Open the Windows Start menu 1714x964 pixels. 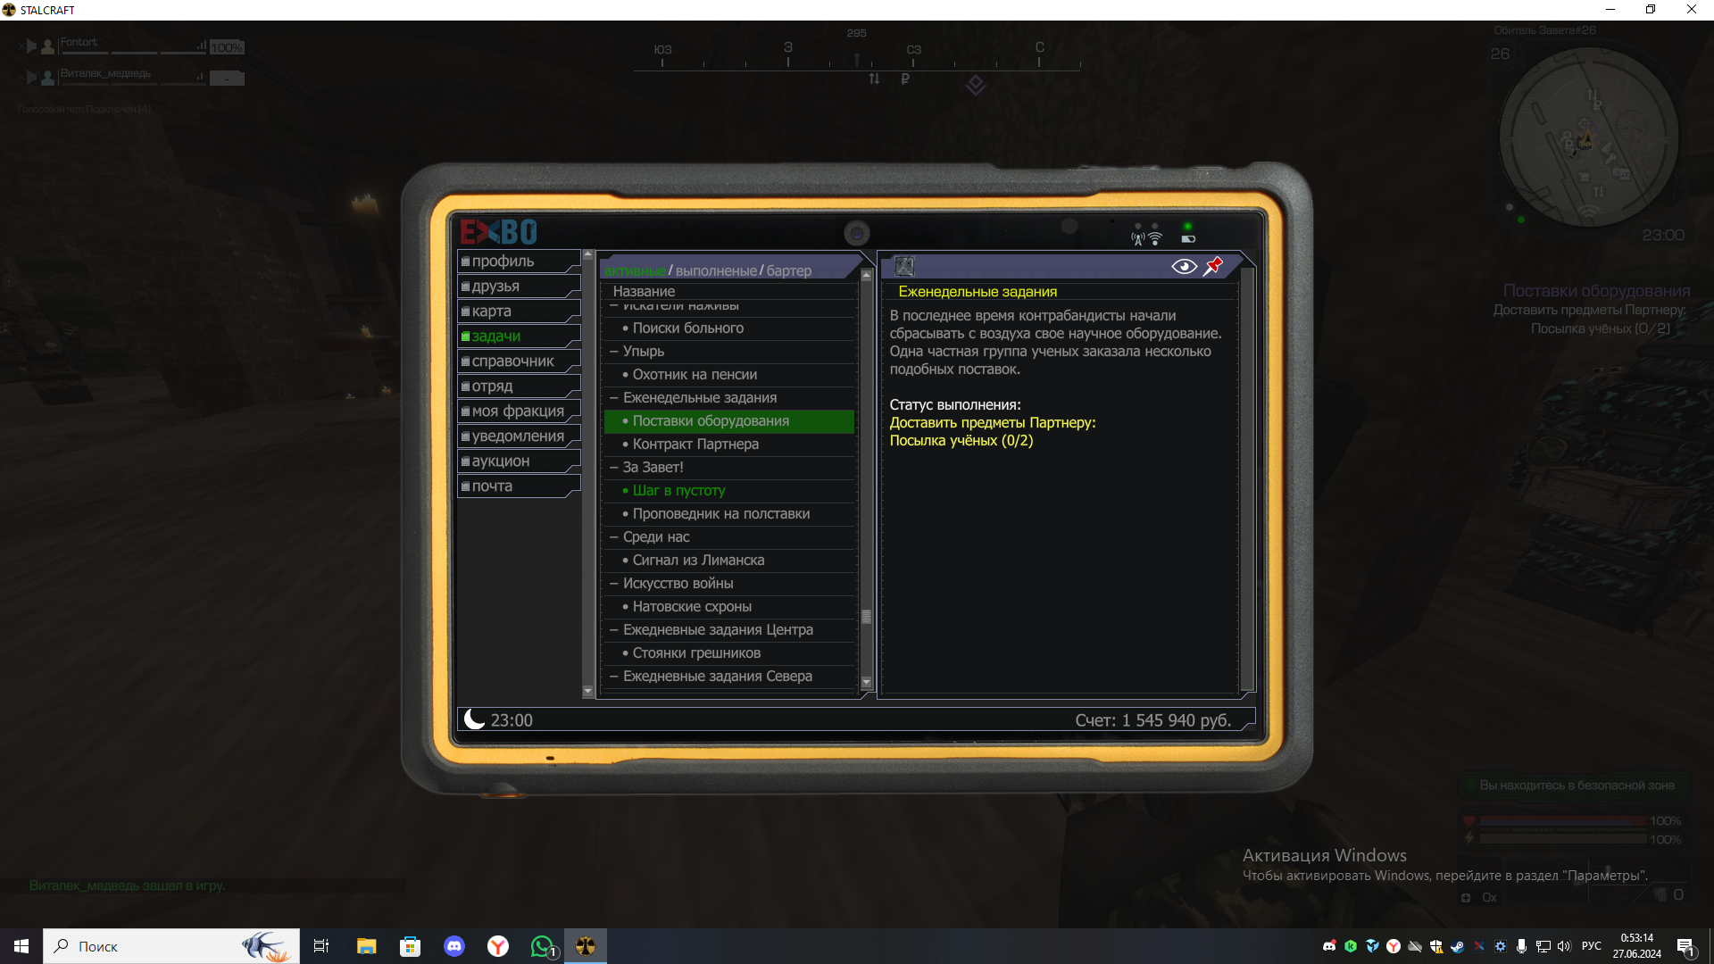pyautogui.click(x=21, y=946)
